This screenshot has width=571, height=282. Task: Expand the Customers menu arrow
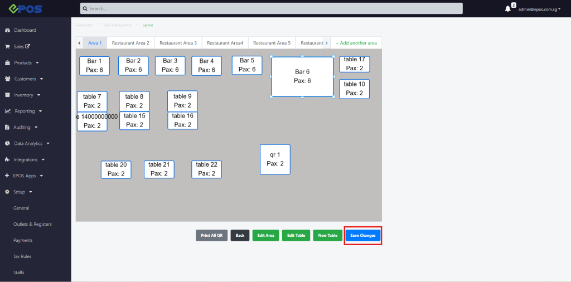click(41, 79)
